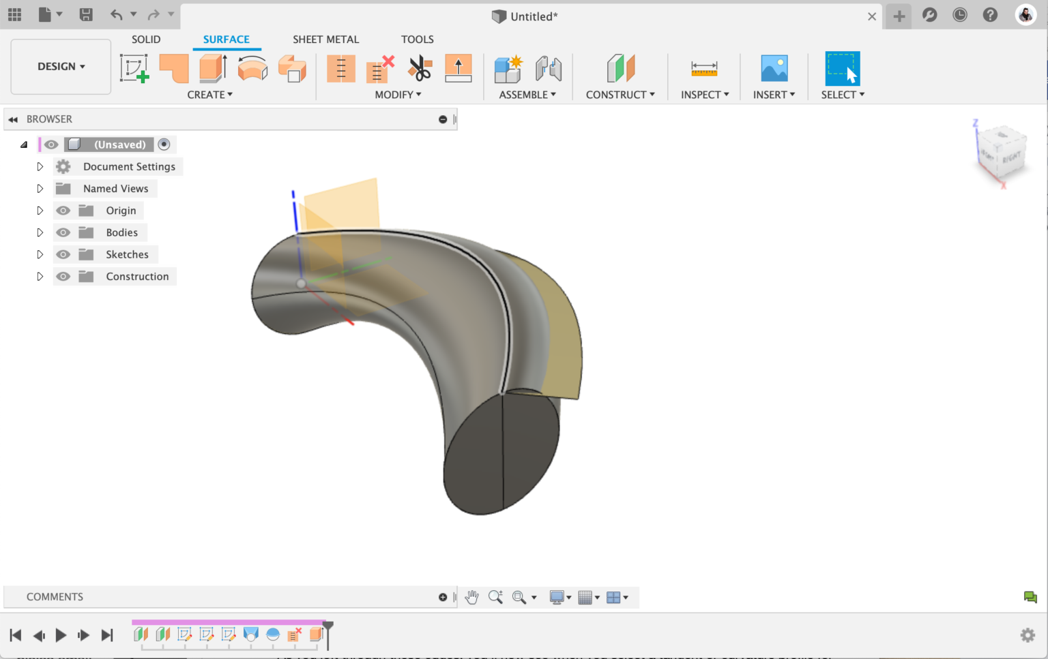Viewport: 1048px width, 659px height.
Task: Expand the Document Settings tree item
Action: pyautogui.click(x=40, y=166)
